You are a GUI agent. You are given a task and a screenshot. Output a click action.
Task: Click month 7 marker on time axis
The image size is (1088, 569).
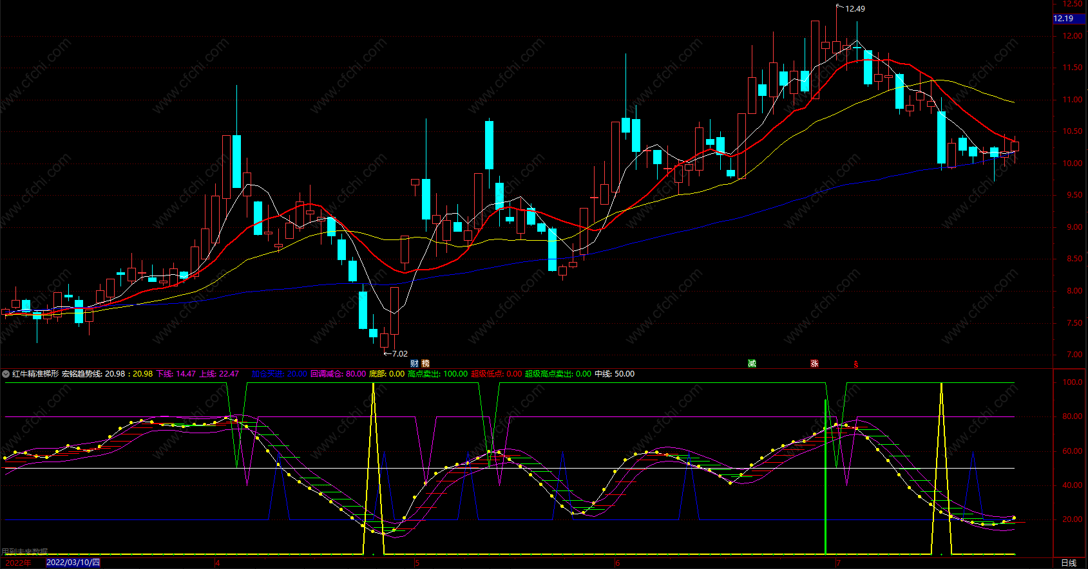(x=839, y=563)
